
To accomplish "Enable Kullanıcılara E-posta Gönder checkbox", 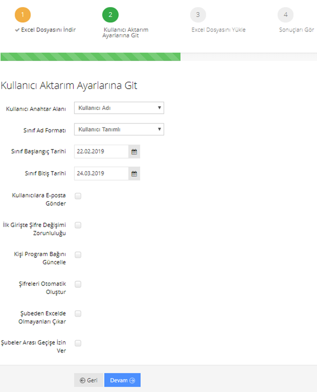I will (78, 196).
